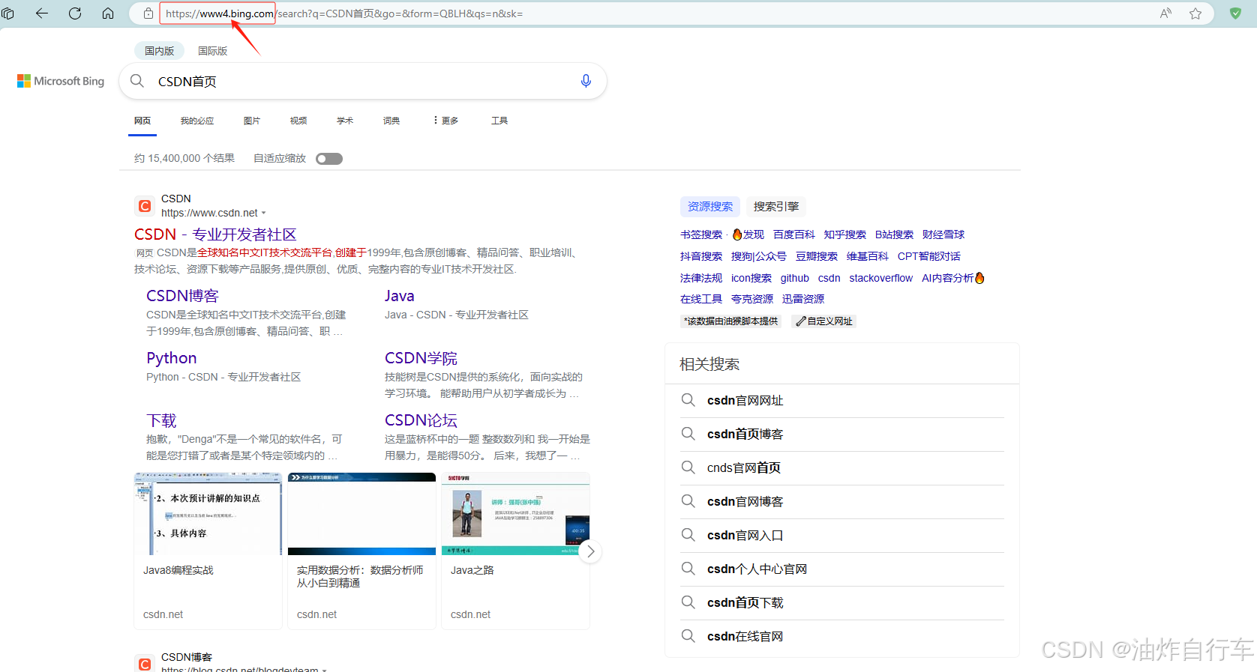Open 实用数据分析 video thumbnail
The image size is (1257, 672).
361,514
